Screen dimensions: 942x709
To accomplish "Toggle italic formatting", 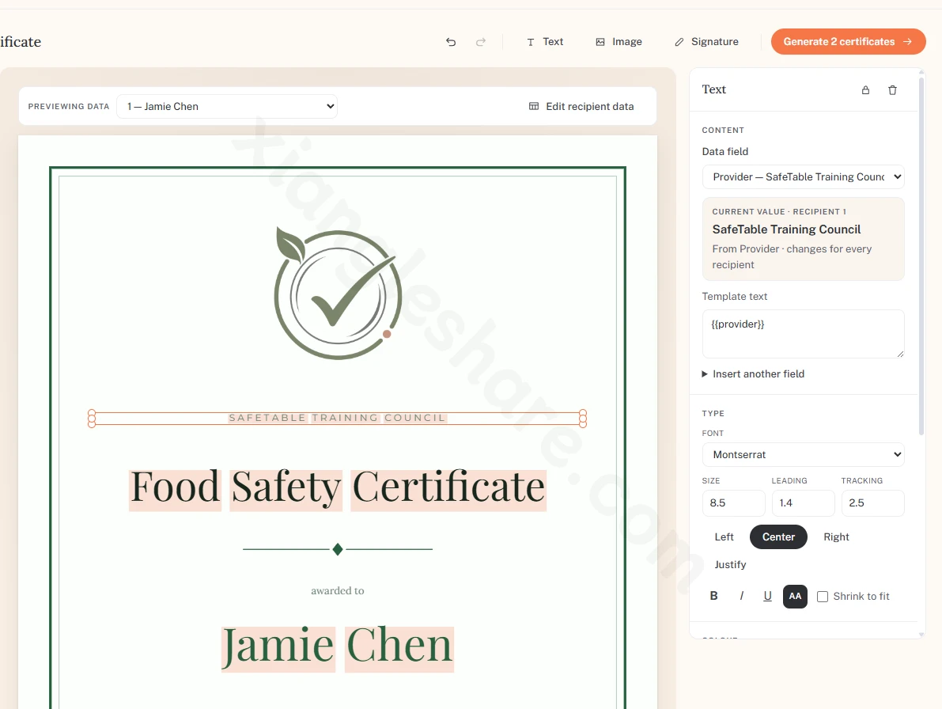I will (x=741, y=596).
